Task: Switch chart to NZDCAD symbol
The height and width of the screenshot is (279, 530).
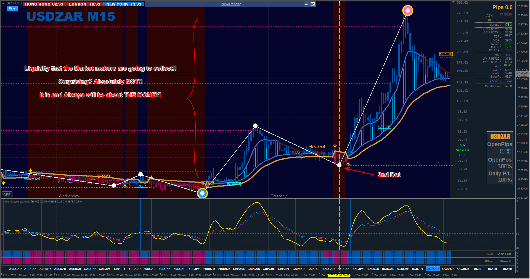Action: (328, 269)
